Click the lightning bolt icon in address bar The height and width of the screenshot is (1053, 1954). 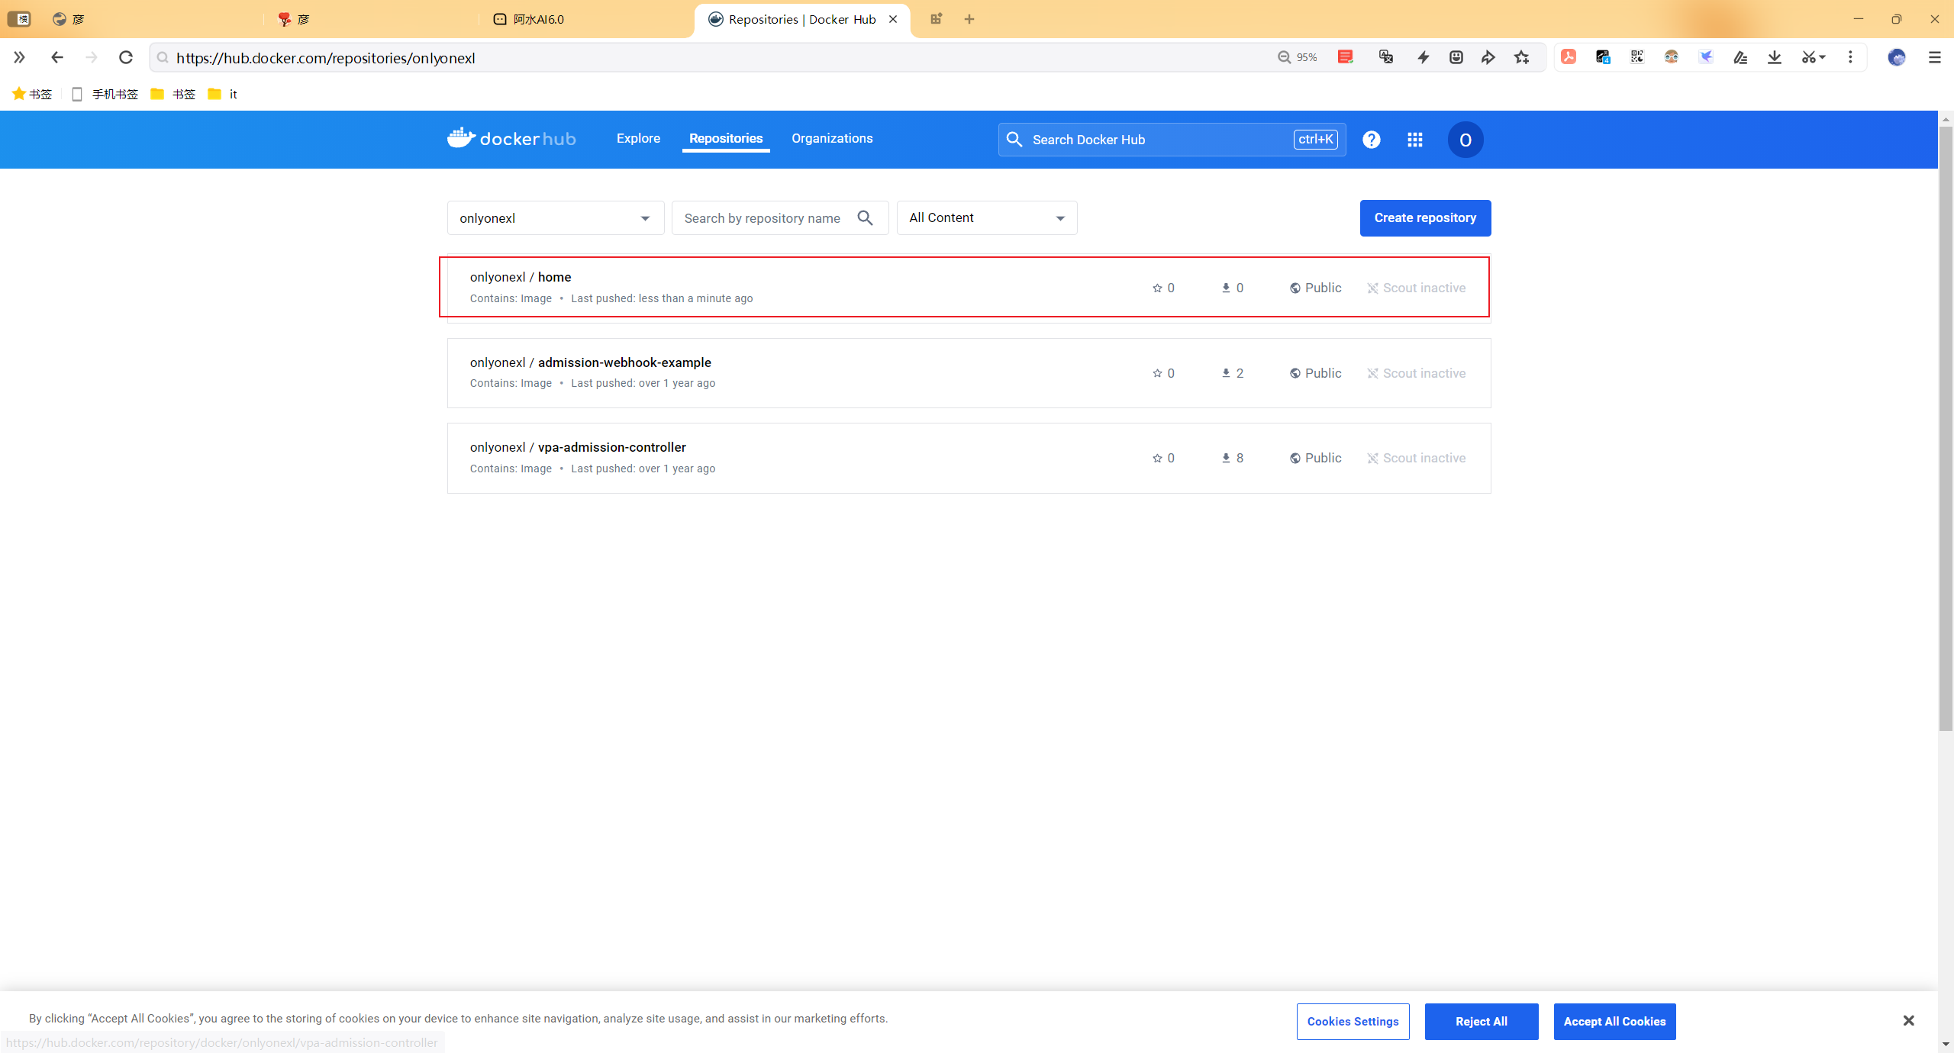(1424, 57)
